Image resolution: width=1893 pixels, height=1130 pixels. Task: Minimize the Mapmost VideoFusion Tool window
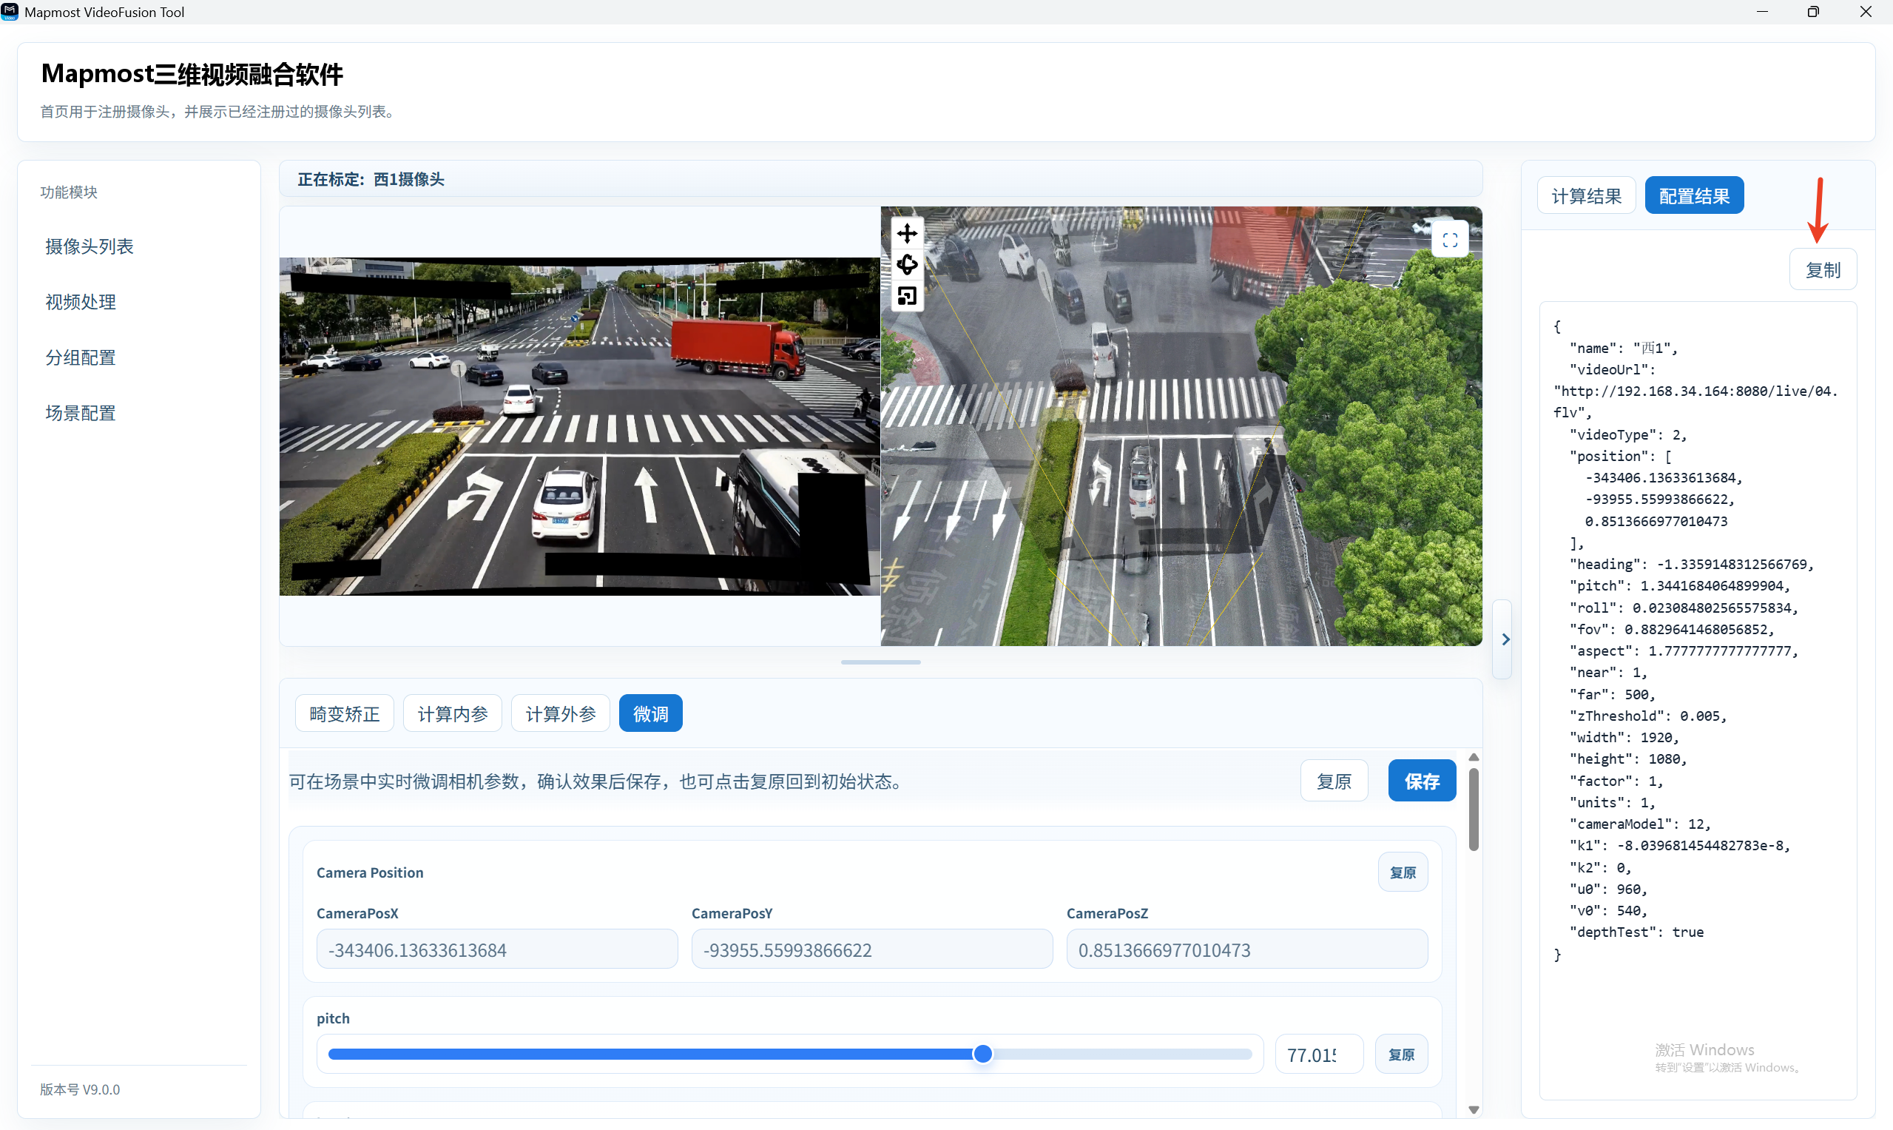coord(1762,11)
